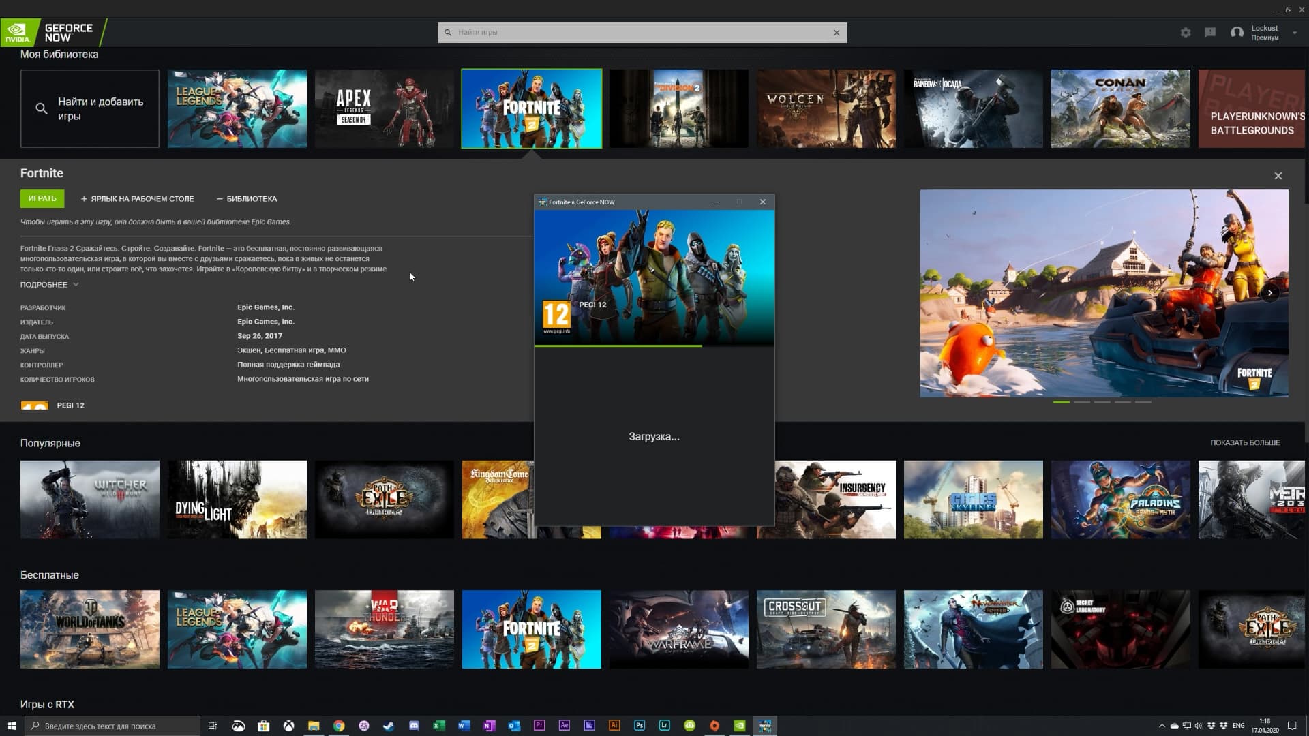Open Chrome from the taskbar
1309x736 pixels.
pyautogui.click(x=339, y=726)
